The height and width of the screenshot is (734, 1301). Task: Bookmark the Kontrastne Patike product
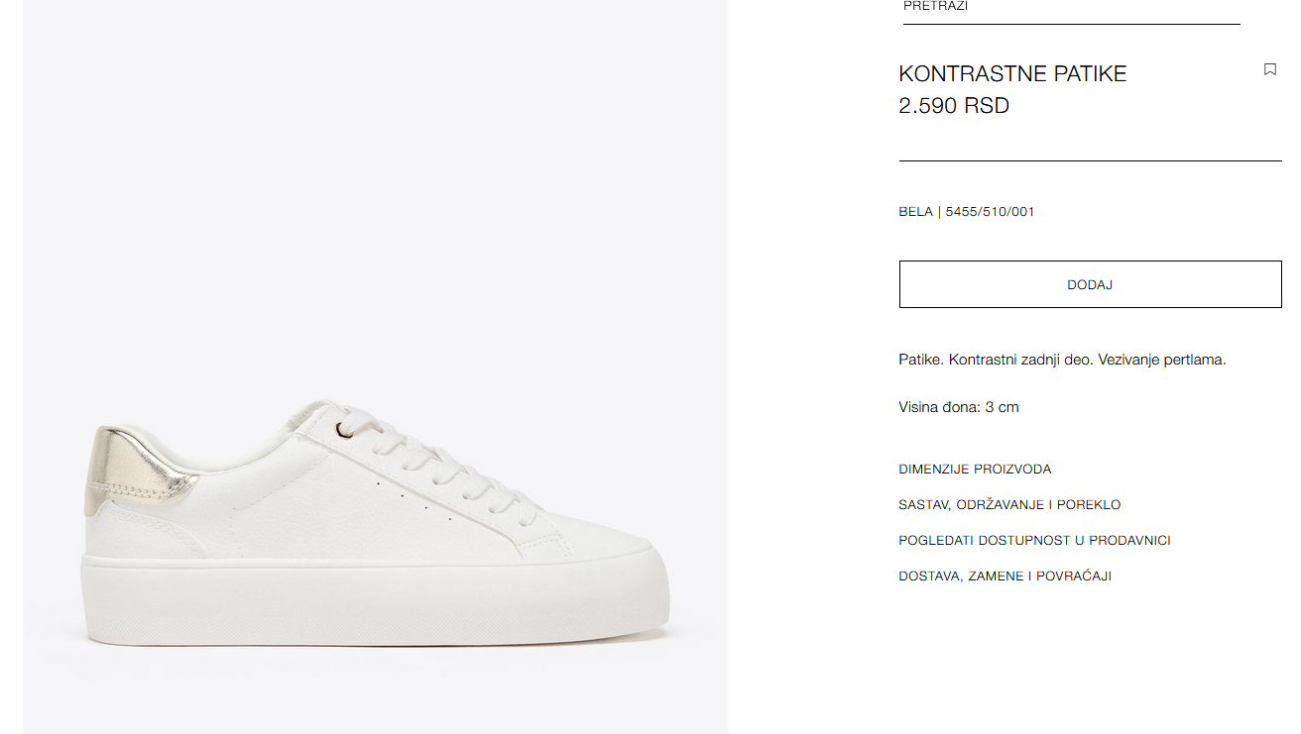click(x=1270, y=69)
